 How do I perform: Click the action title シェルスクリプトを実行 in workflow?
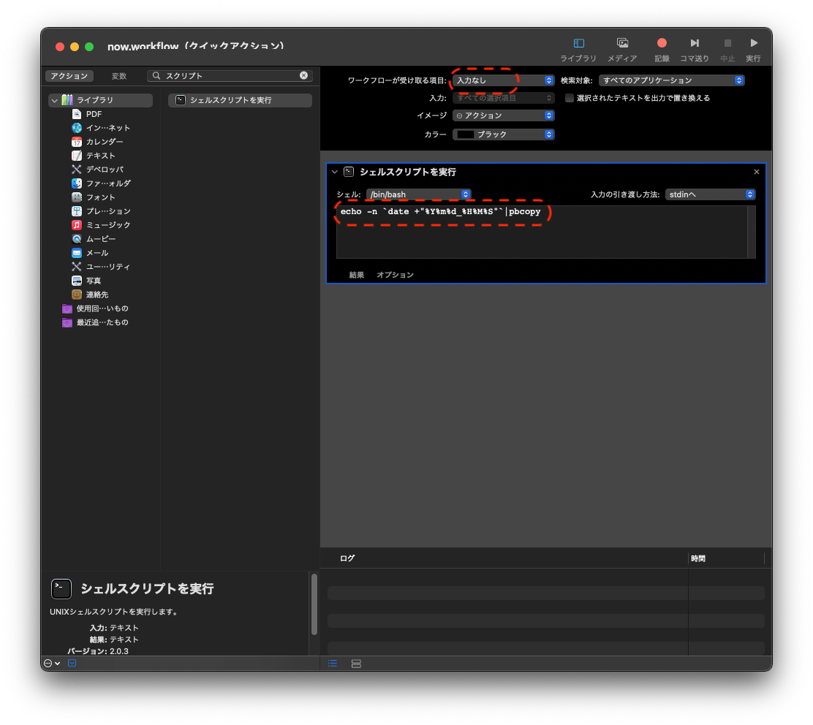coord(408,172)
